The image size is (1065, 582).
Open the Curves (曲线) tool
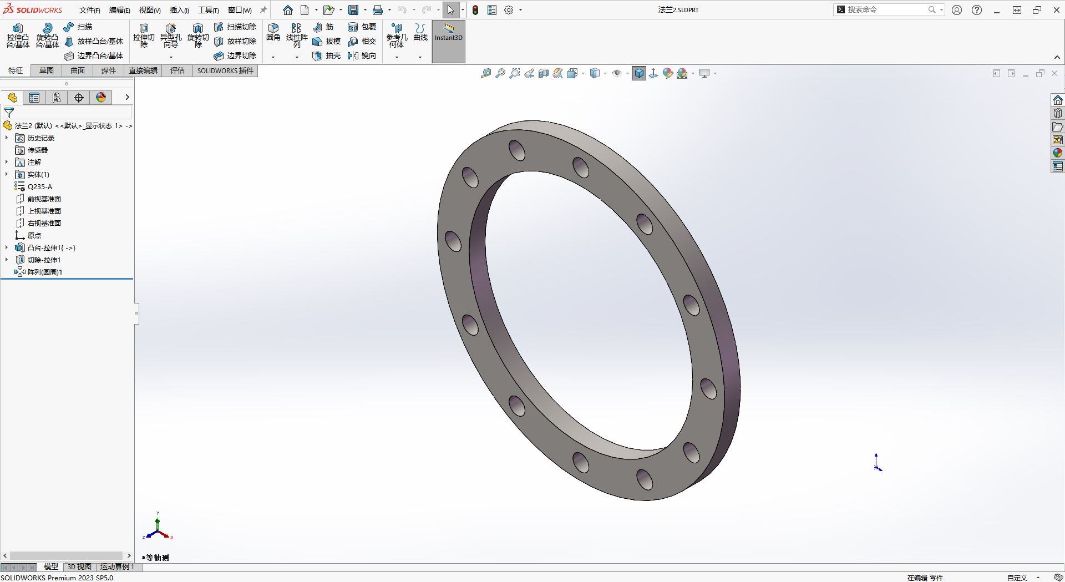tap(420, 32)
